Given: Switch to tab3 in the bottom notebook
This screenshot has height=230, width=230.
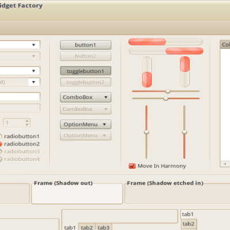Looking at the screenshot, I should [103, 227].
